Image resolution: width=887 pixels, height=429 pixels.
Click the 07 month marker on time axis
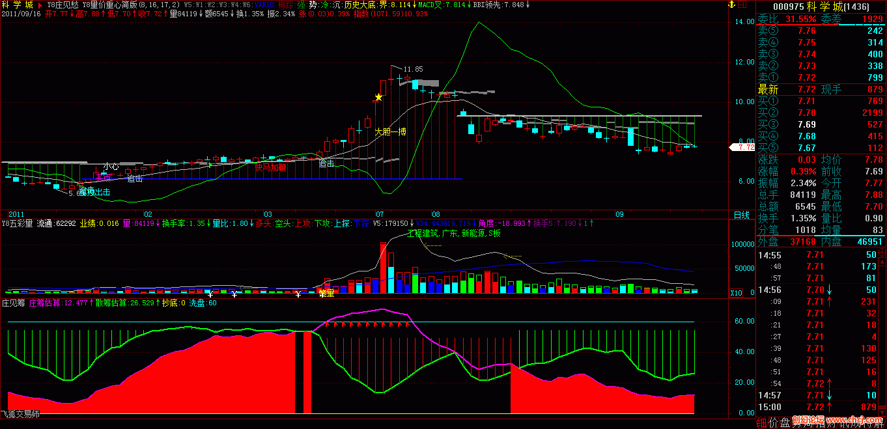click(x=380, y=214)
